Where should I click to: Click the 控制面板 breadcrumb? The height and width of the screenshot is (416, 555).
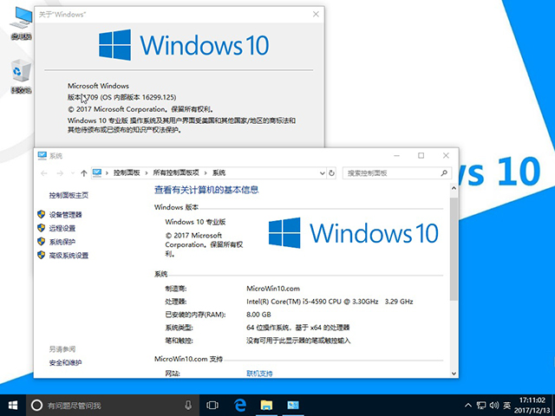[x=127, y=173]
